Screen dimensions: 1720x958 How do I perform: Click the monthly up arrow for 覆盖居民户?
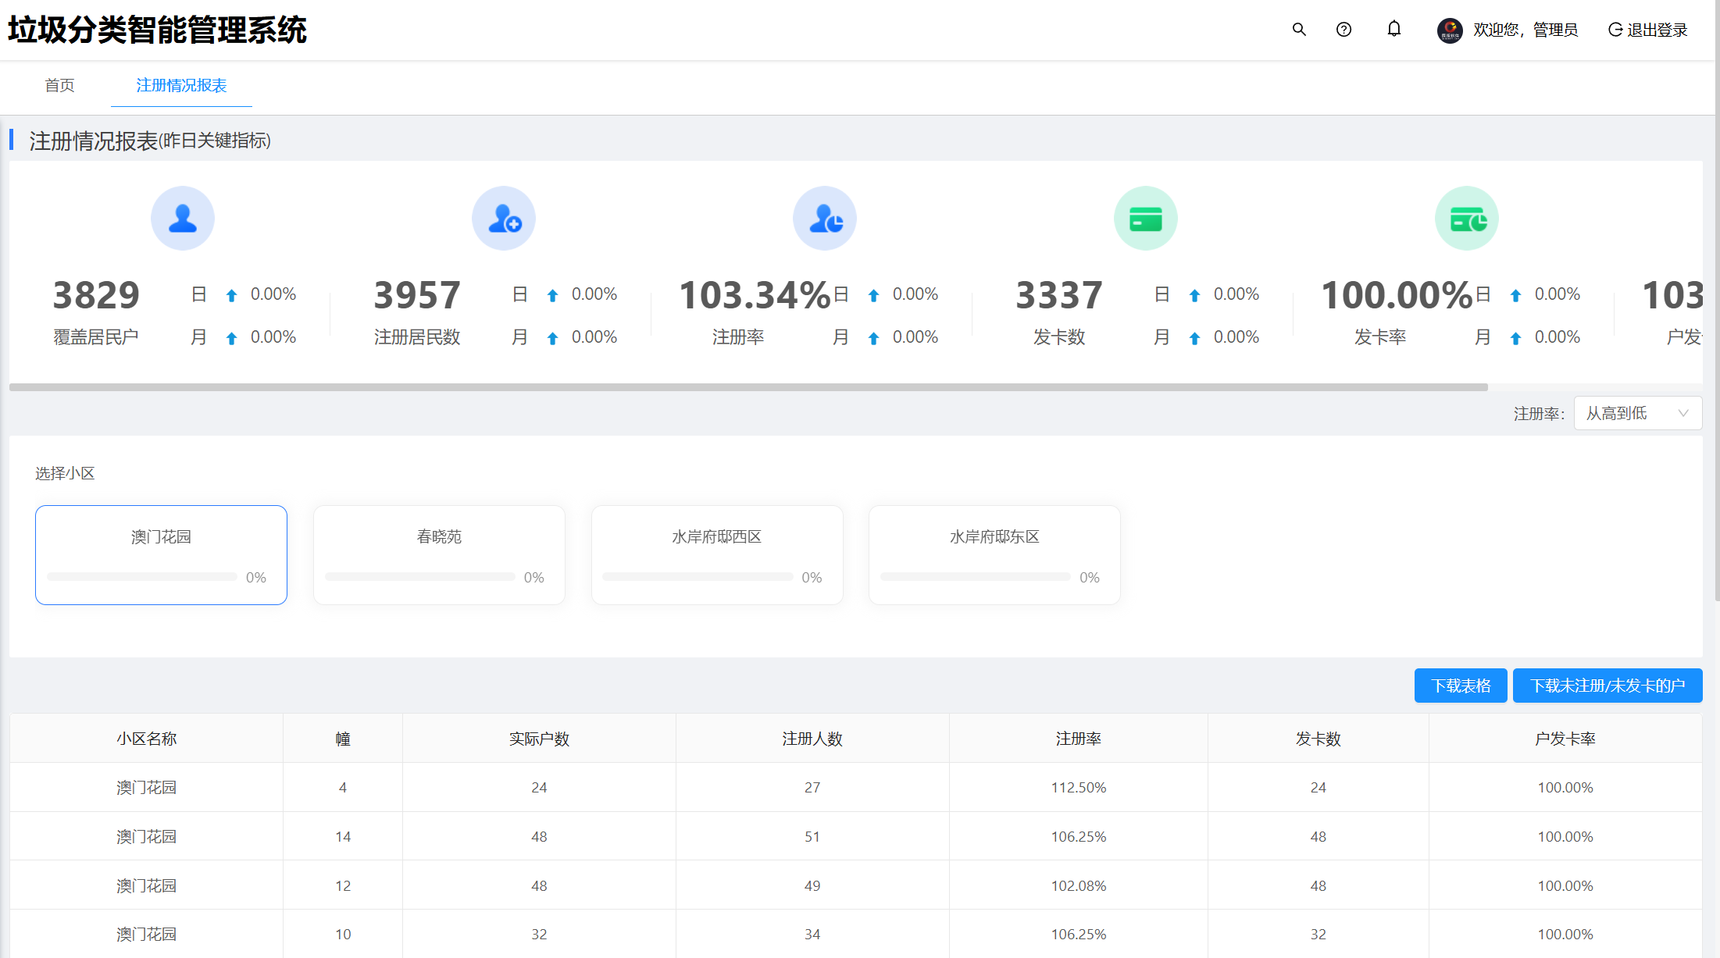231,338
